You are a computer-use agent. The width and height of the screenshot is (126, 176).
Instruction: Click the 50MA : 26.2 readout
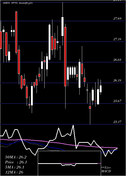(x=16, y=157)
